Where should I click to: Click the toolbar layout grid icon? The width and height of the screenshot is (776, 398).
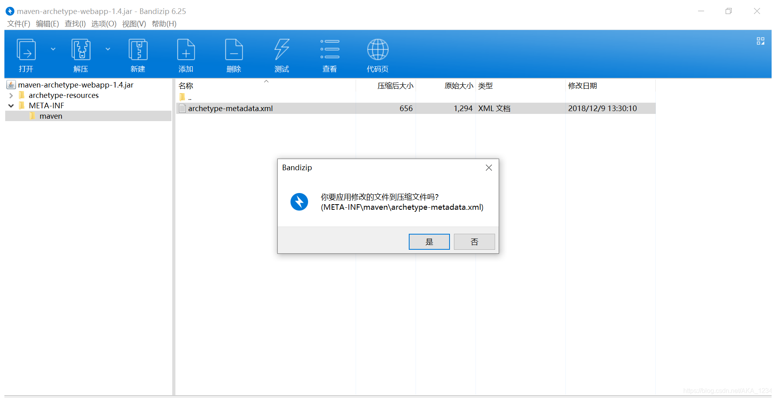(760, 41)
